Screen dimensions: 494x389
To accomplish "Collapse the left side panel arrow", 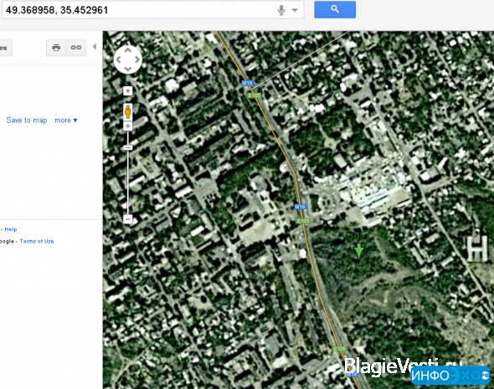I will (95, 47).
